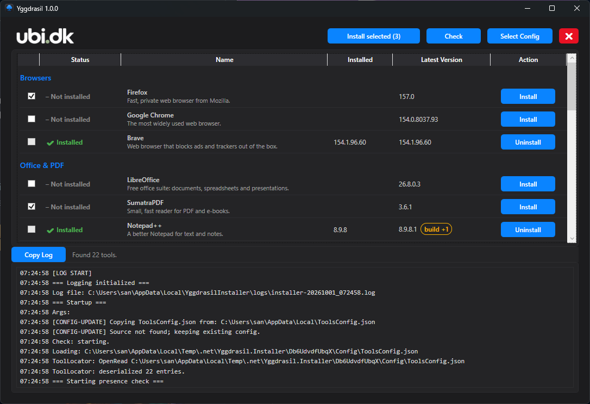The width and height of the screenshot is (590, 404).
Task: Click the 'build +1' badge for Notepad++
Action: point(436,229)
